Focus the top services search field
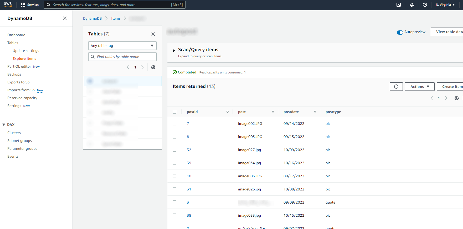The width and height of the screenshot is (463, 229). click(x=115, y=5)
